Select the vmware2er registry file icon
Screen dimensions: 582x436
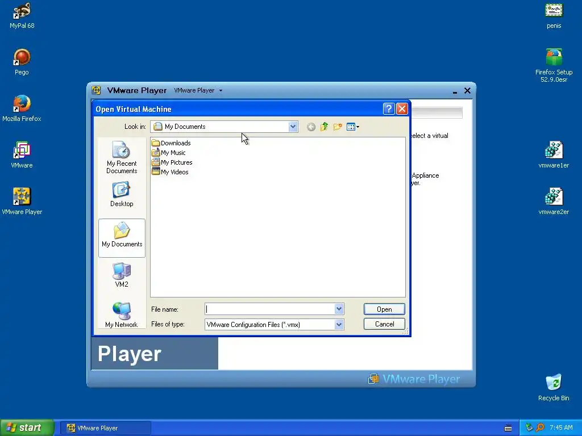[x=554, y=202]
